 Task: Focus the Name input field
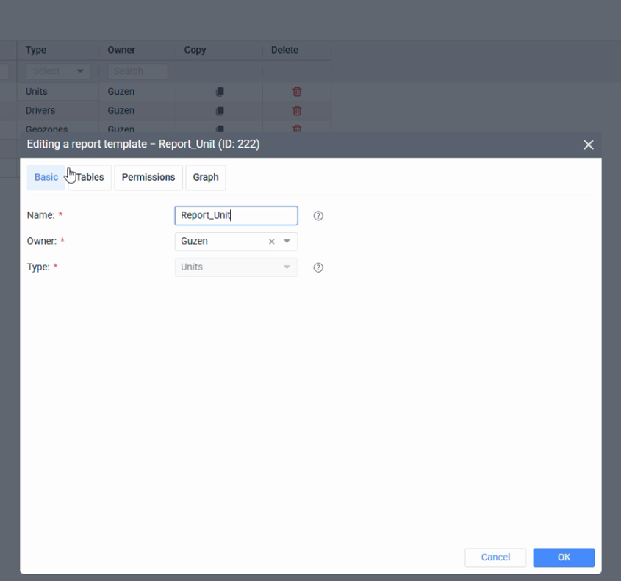(x=236, y=216)
